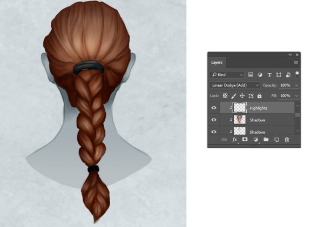
Task: Add a layer mask
Action: point(245,140)
